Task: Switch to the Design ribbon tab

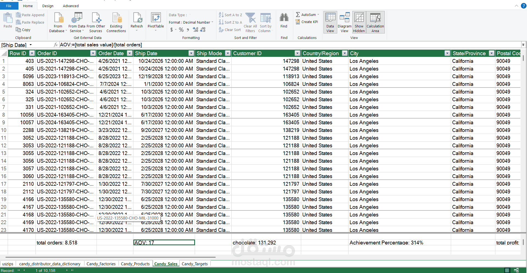Action: click(48, 6)
